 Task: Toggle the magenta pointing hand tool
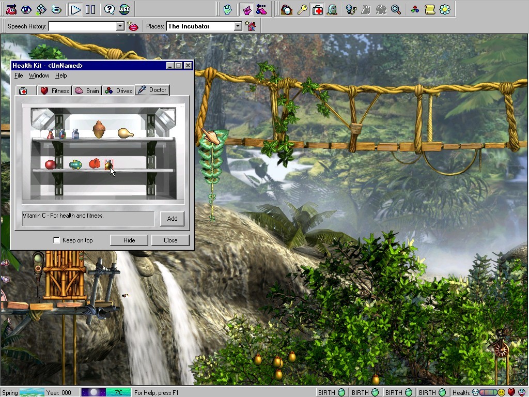(247, 9)
